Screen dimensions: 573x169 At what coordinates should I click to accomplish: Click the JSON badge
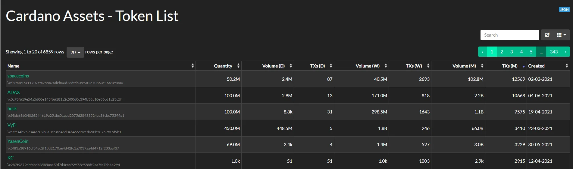click(564, 10)
